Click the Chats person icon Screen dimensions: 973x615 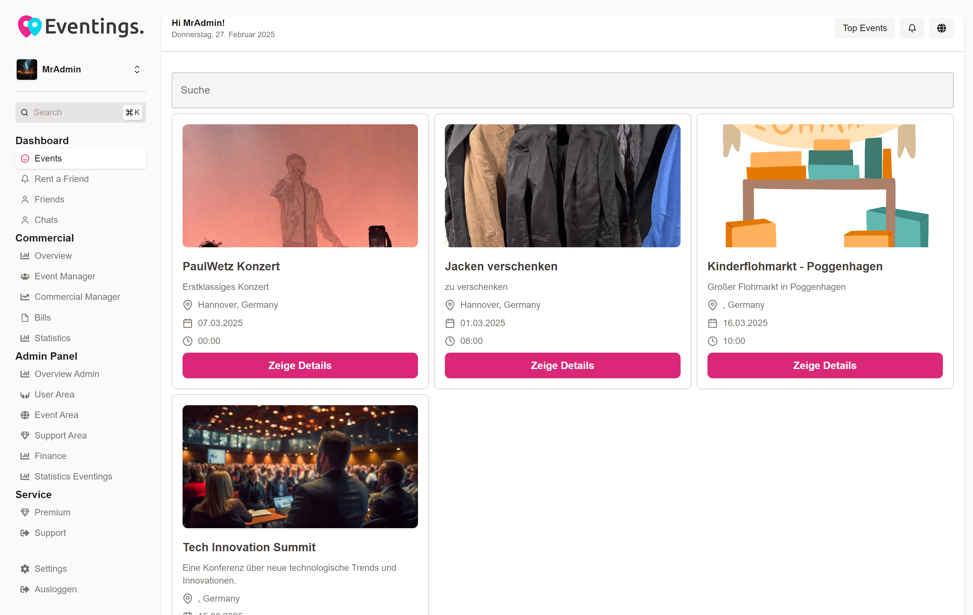25,220
